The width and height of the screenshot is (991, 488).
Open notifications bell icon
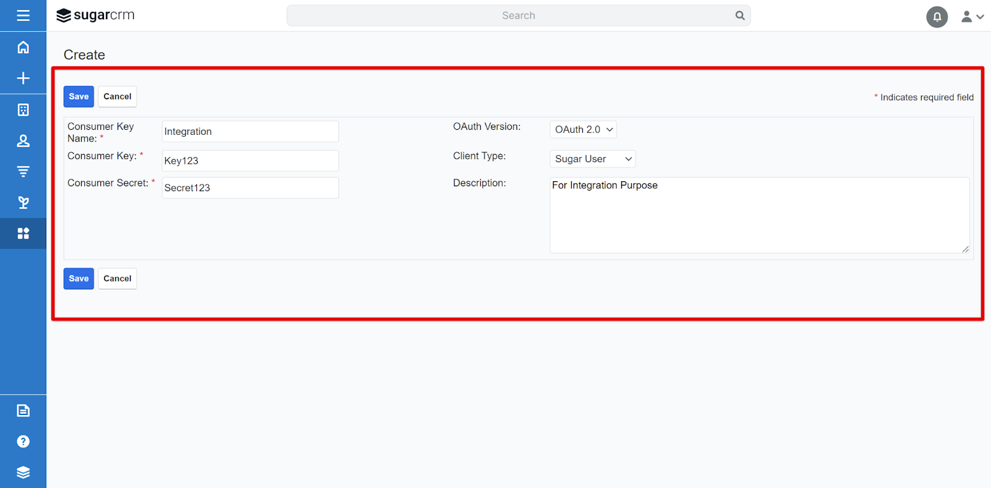pyautogui.click(x=936, y=17)
